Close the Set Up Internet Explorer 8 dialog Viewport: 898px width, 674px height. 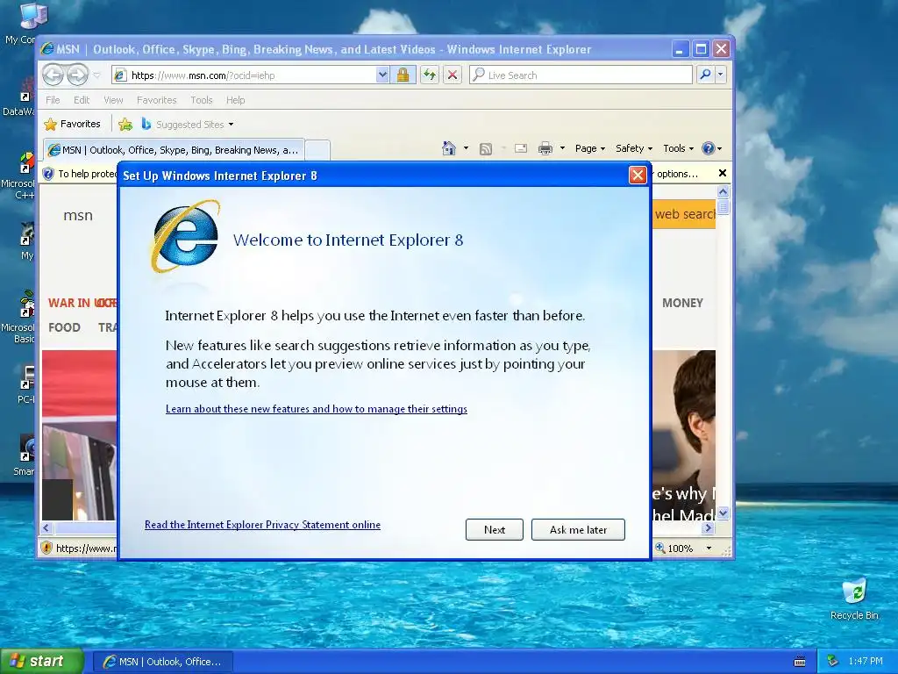pos(638,176)
